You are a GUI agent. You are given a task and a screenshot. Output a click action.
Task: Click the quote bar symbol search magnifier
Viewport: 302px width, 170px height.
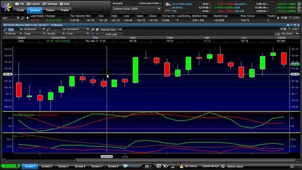pos(23,18)
